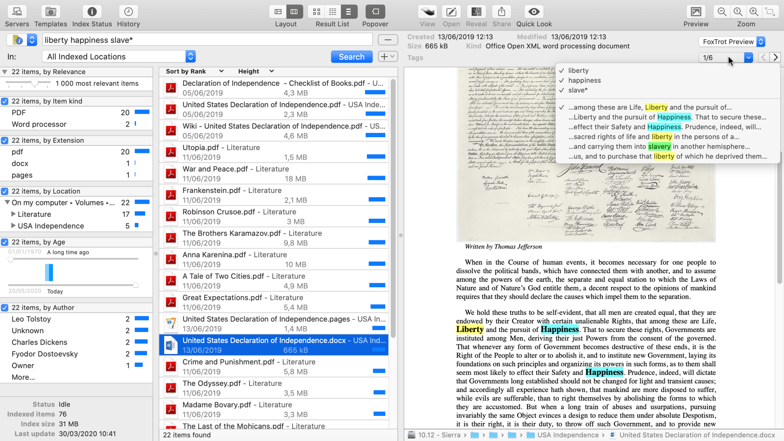Go to previous match arrow

[764, 58]
